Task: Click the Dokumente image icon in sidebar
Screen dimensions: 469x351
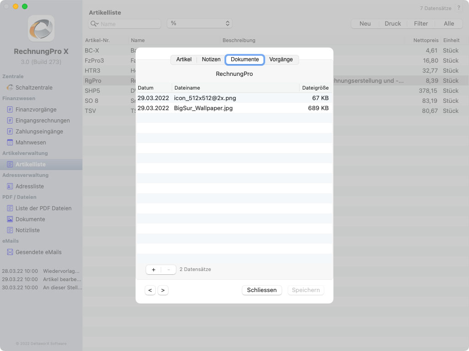Action: coord(10,219)
